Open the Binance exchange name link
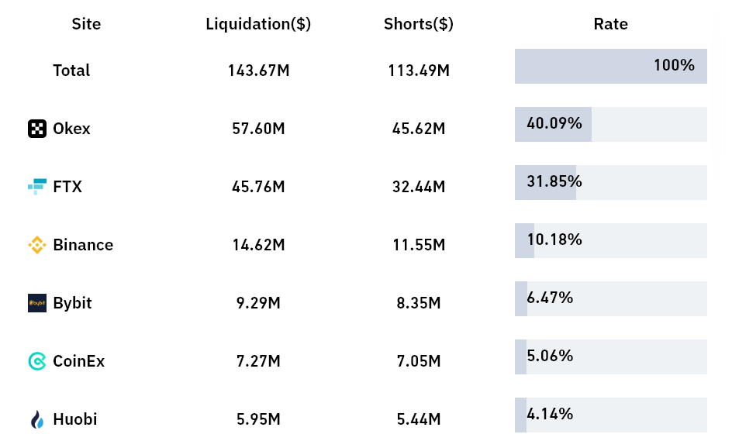This screenshot has width=732, height=448. [x=83, y=245]
